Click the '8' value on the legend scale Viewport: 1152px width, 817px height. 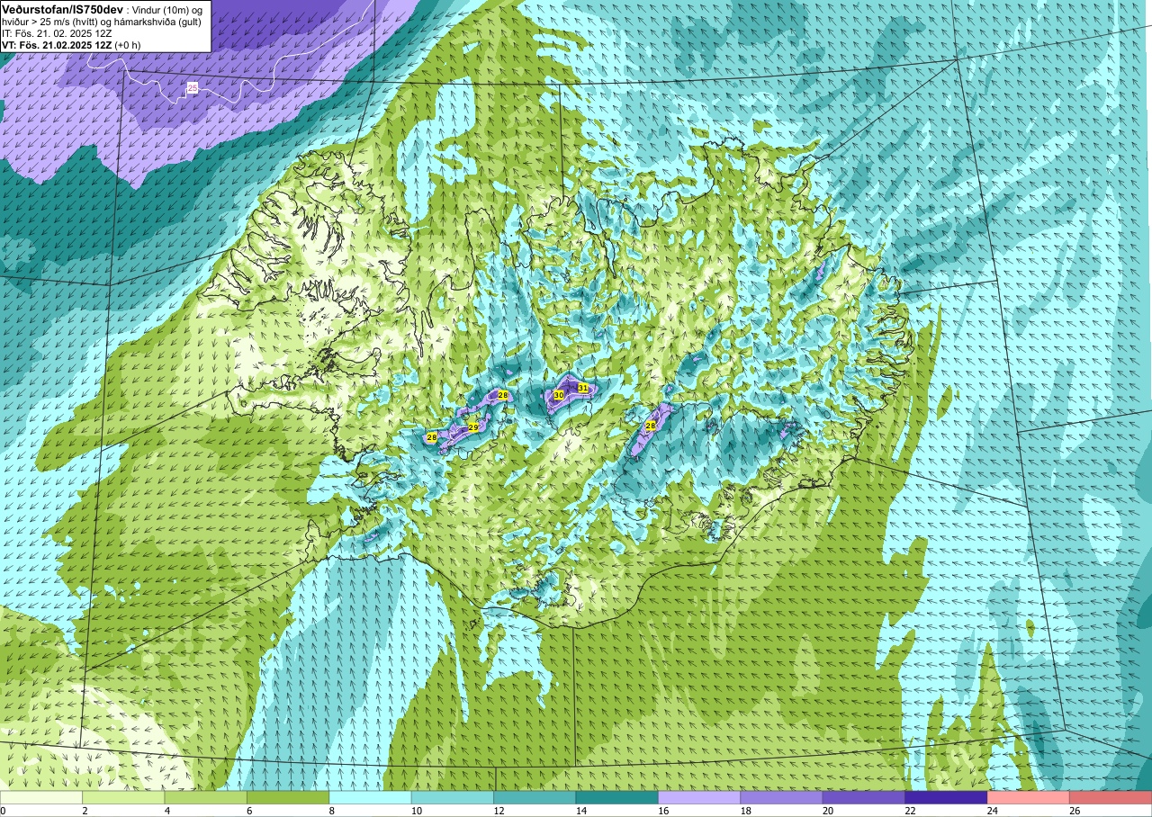pyautogui.click(x=332, y=811)
